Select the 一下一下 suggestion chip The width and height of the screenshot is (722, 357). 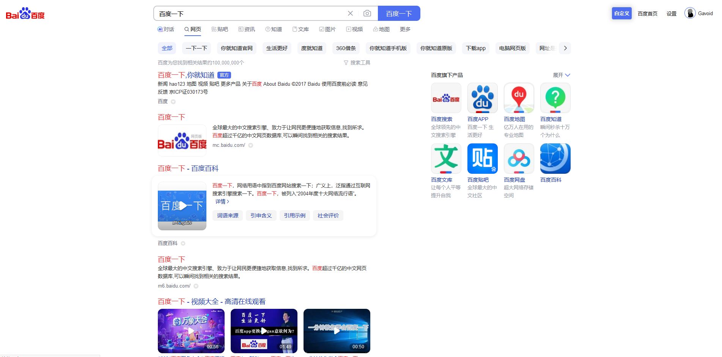197,48
